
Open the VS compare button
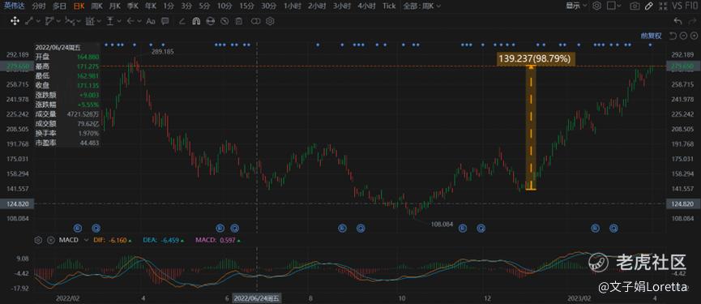click(677, 6)
